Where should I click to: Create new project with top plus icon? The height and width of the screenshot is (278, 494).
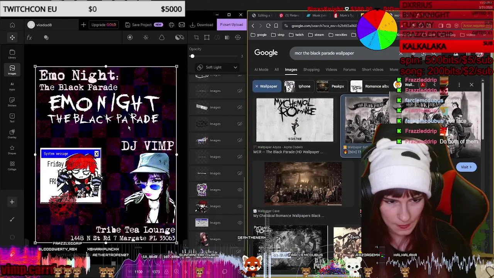[83, 25]
